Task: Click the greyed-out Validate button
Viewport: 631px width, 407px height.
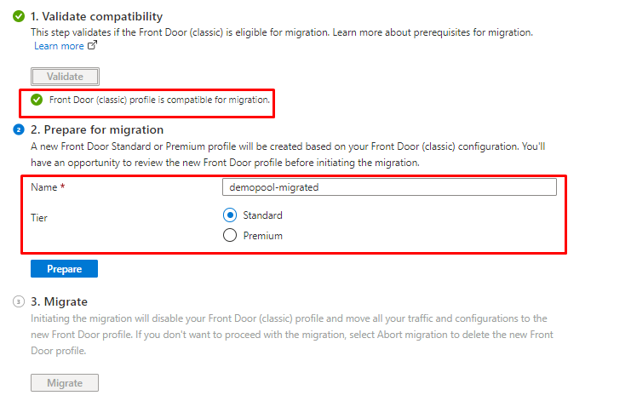Action: pos(66,77)
